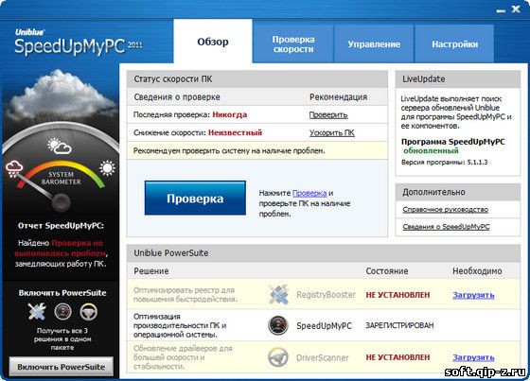
Task: Click inline Проверка link in the hint
Action: (309, 193)
